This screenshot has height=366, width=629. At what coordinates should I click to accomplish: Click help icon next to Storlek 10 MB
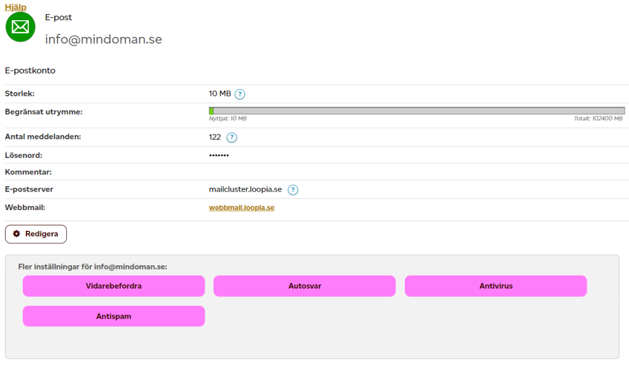click(x=240, y=94)
